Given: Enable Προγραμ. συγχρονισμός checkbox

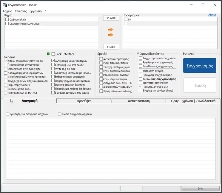Looking at the screenshot, I should coord(141,75).
